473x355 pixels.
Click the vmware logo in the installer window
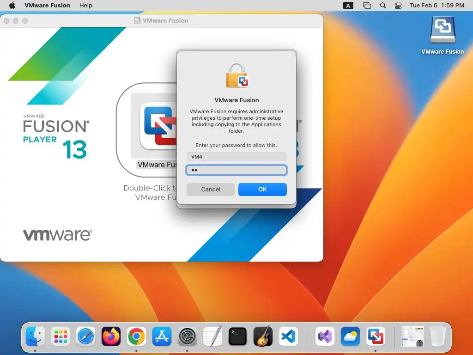pyautogui.click(x=58, y=235)
